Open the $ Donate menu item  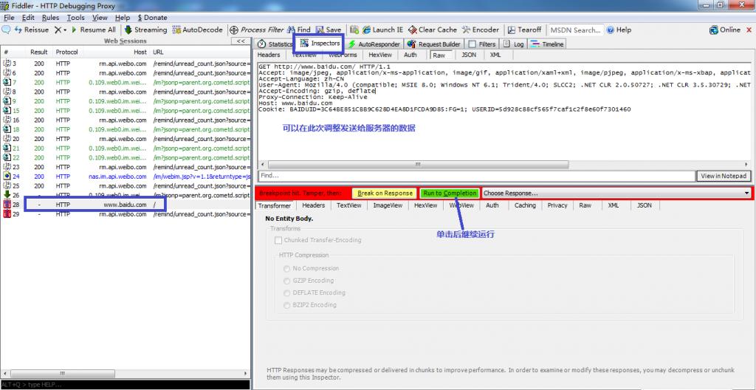click(x=152, y=18)
